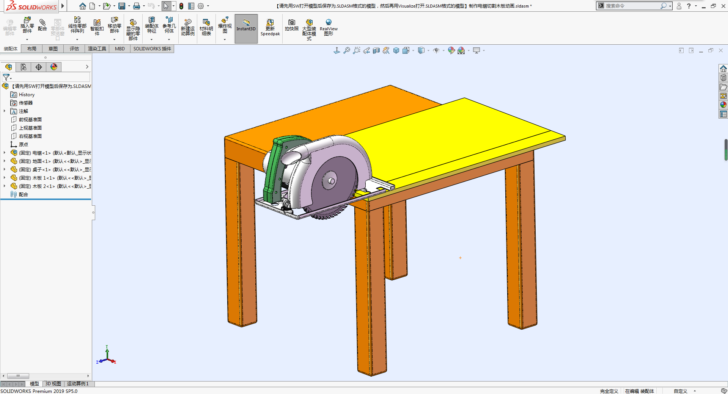Open the File Properties list icon
This screenshot has height=394, width=728.
191,6
